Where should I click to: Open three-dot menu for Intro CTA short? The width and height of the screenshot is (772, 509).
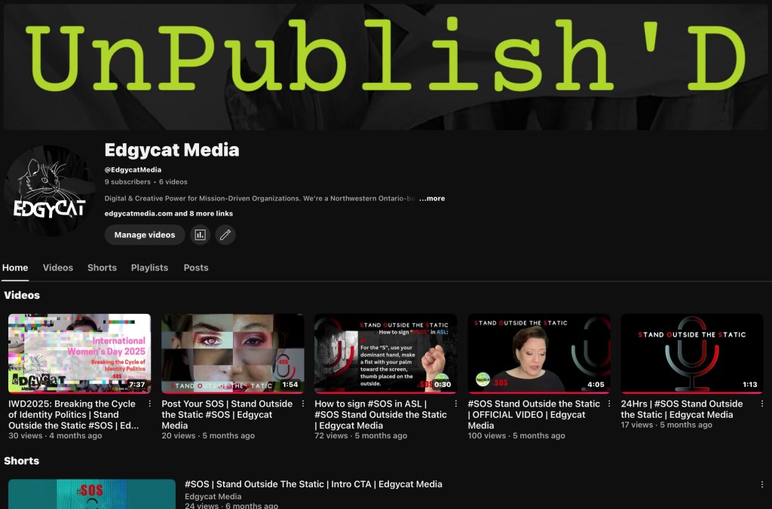coord(762,485)
